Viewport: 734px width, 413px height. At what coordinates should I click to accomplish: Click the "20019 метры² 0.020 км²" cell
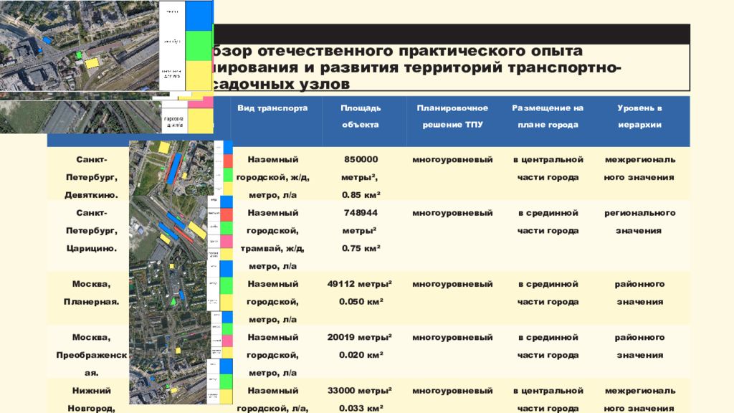tap(360, 346)
